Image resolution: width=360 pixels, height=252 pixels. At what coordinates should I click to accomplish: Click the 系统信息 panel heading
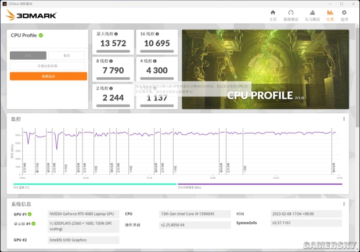tap(21, 204)
